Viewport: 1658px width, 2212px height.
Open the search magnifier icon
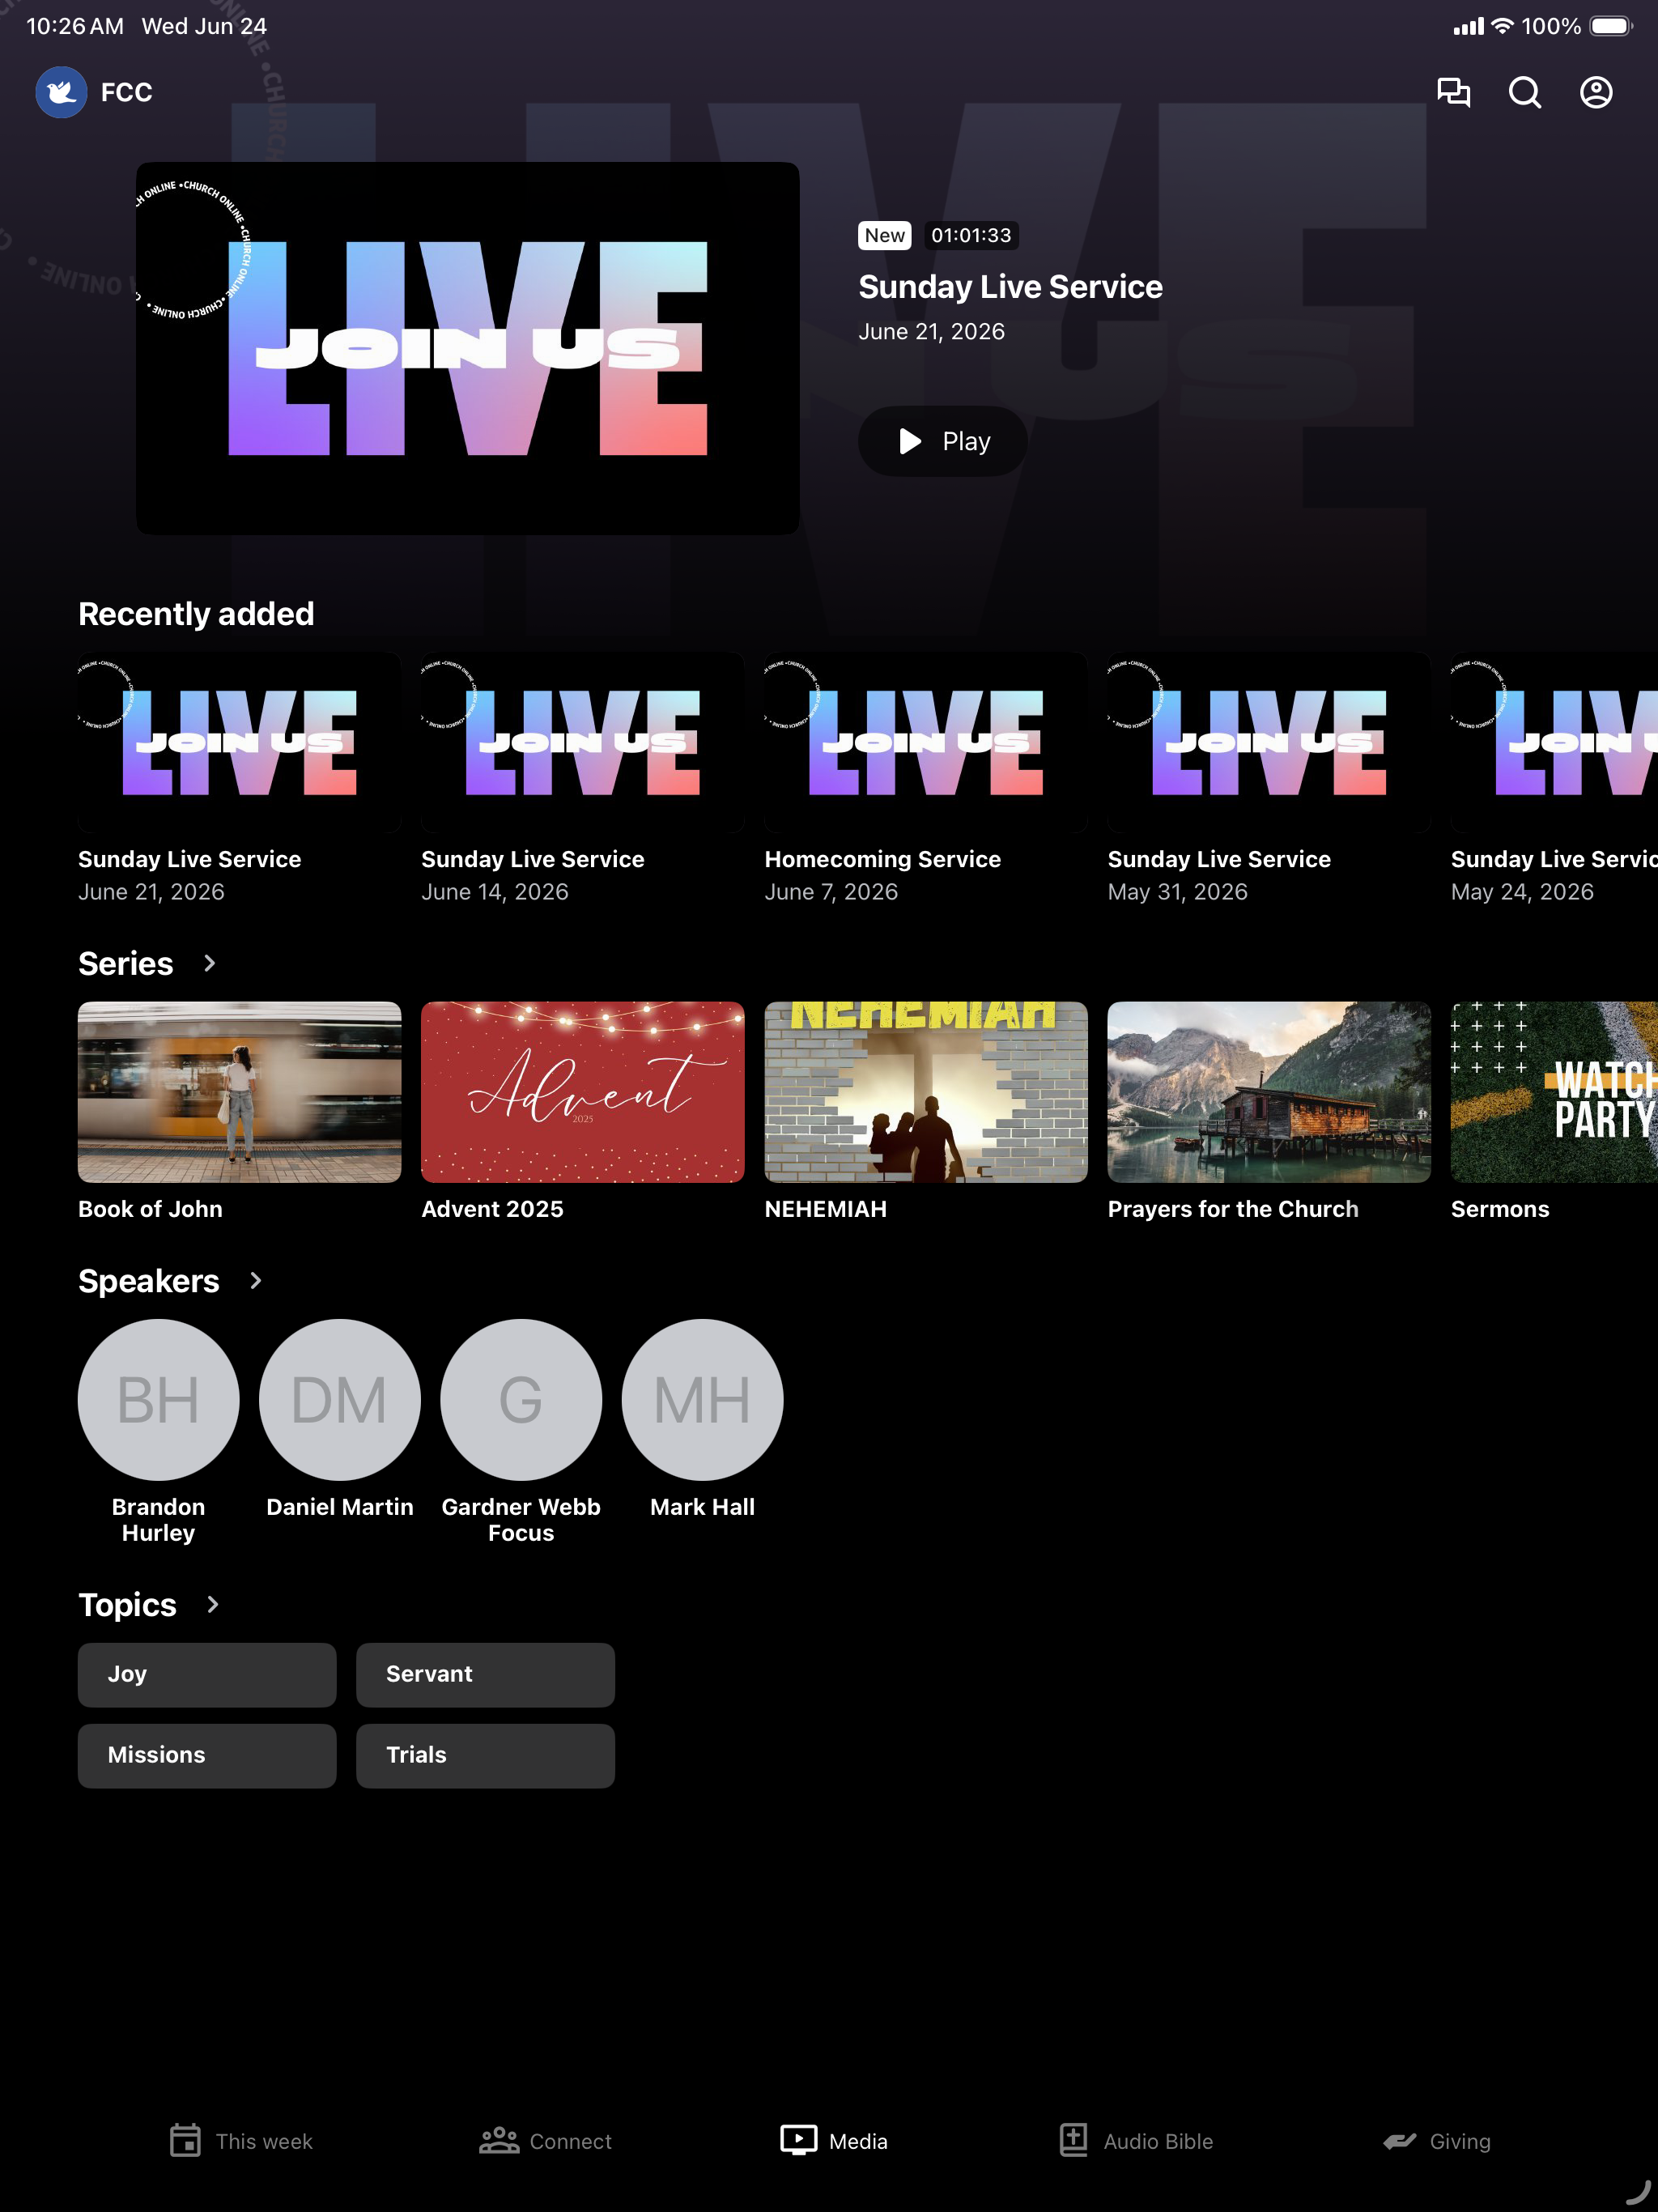coord(1524,92)
